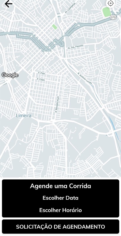
Task: Select the Av. Srg. Pessoto label
Action: tap(75, 47)
